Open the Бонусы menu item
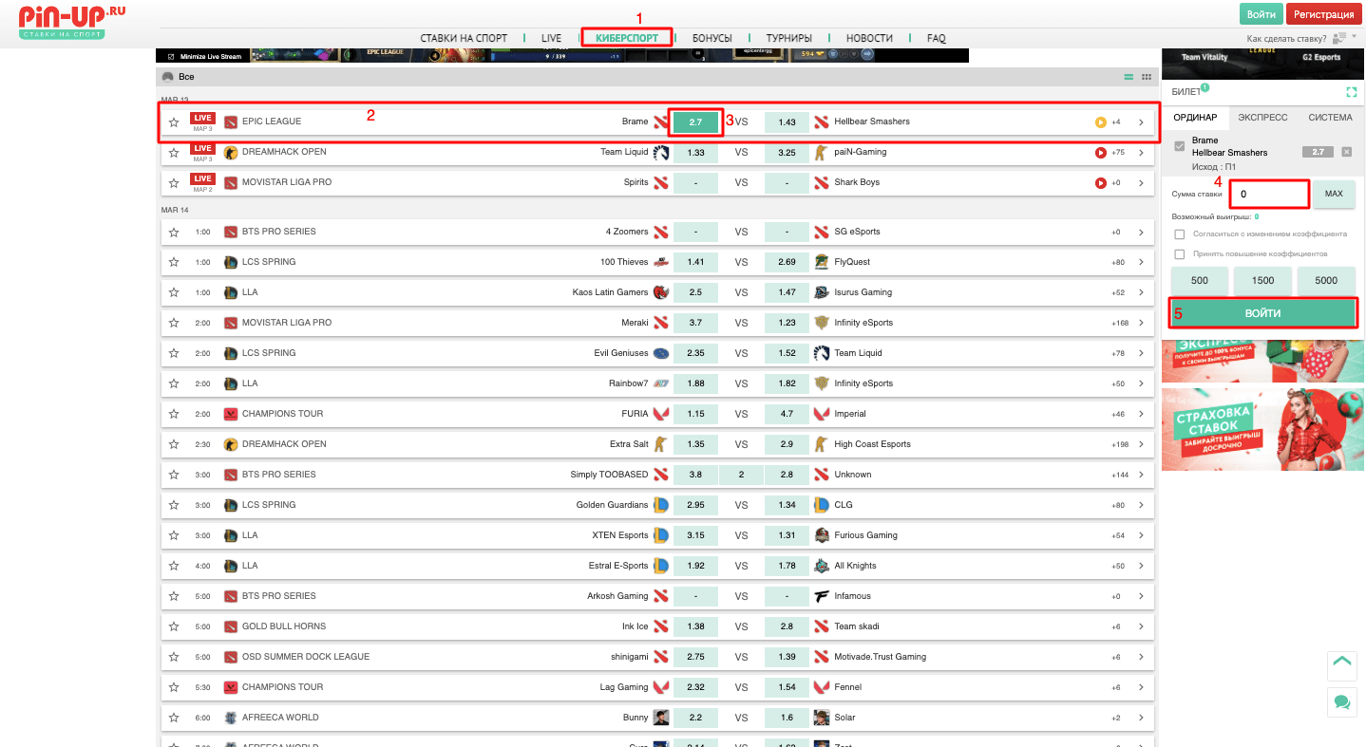This screenshot has height=747, width=1366. [x=712, y=38]
